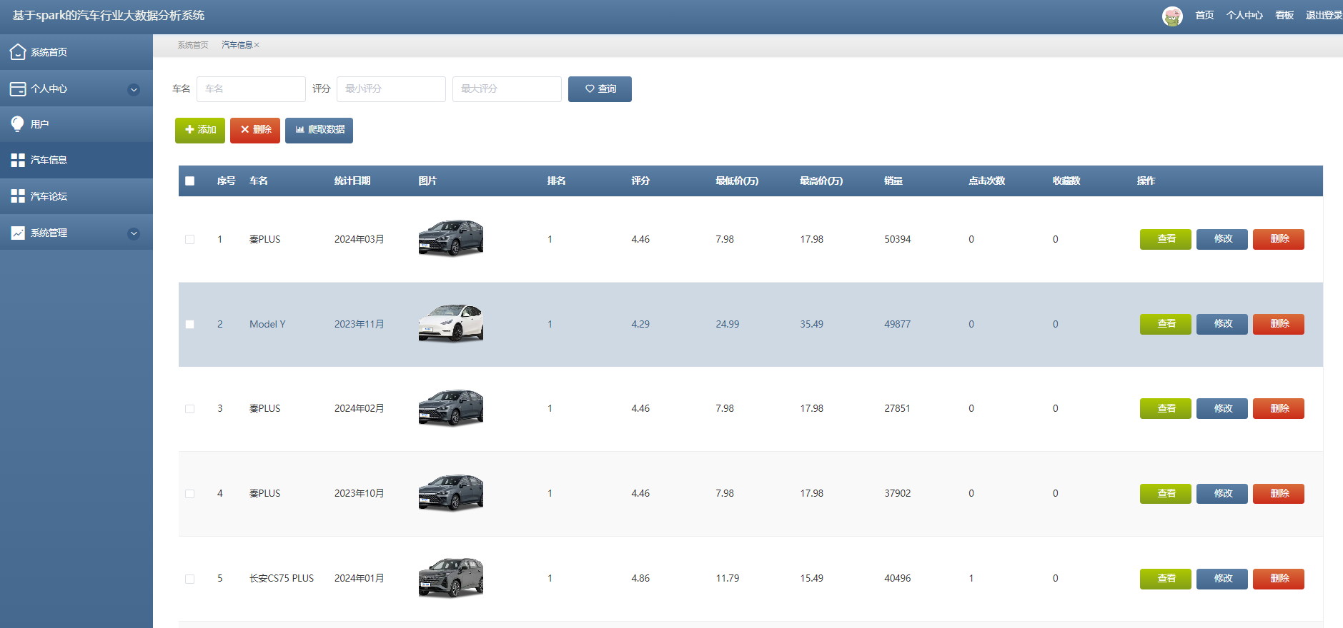1343x628 pixels.
Task: Click the card icon for 个人中心
Action: [18, 88]
